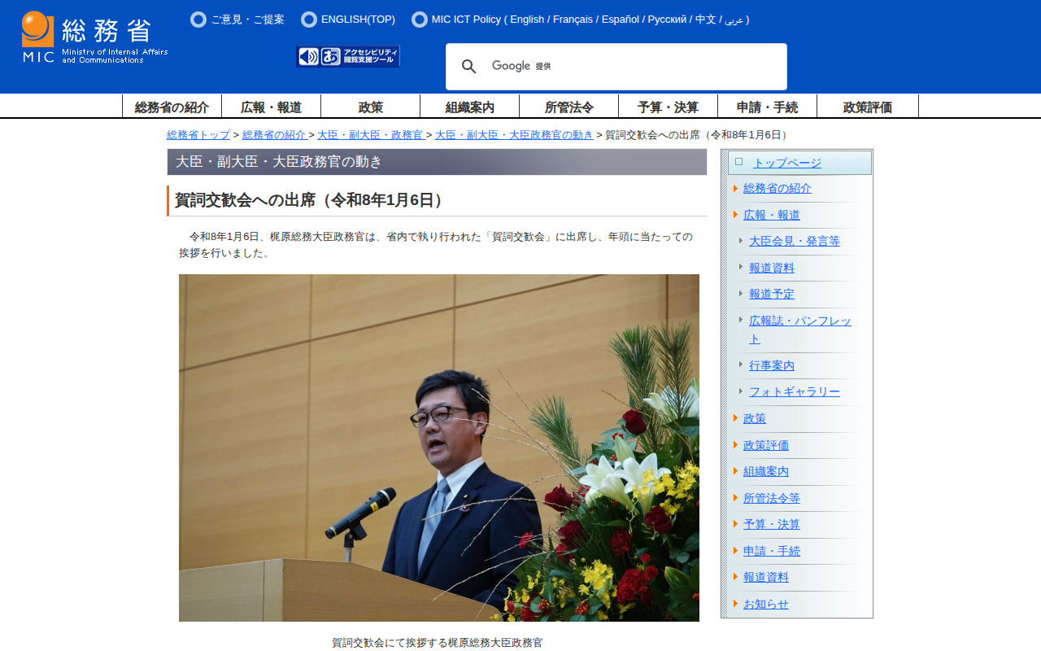
Task: Open 広報・報道 in the sidebar
Action: 771,215
